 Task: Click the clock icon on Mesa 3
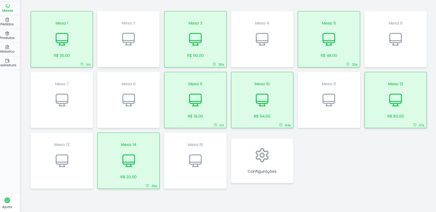pos(214,64)
